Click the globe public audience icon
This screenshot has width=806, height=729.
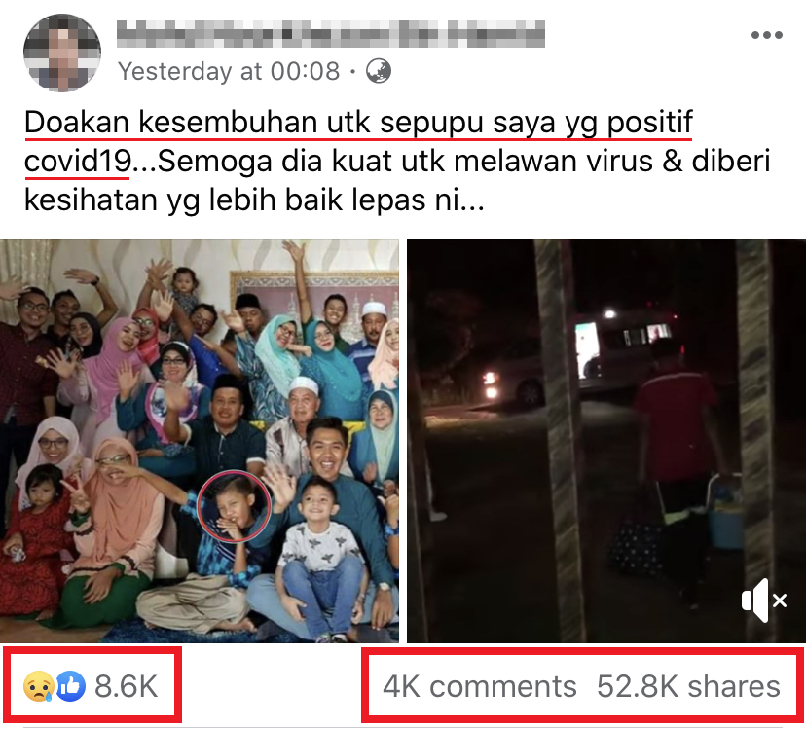click(x=379, y=71)
